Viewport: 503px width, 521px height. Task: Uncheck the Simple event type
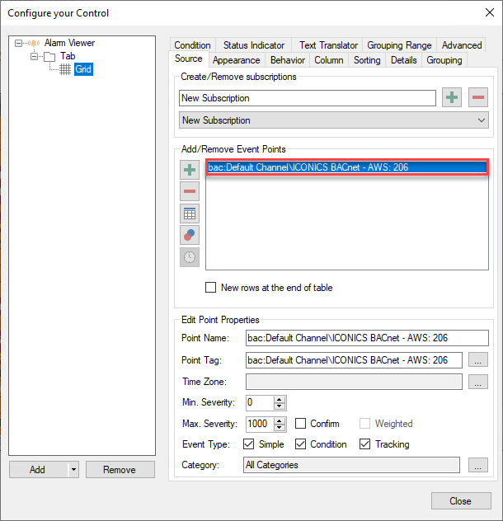(x=249, y=444)
